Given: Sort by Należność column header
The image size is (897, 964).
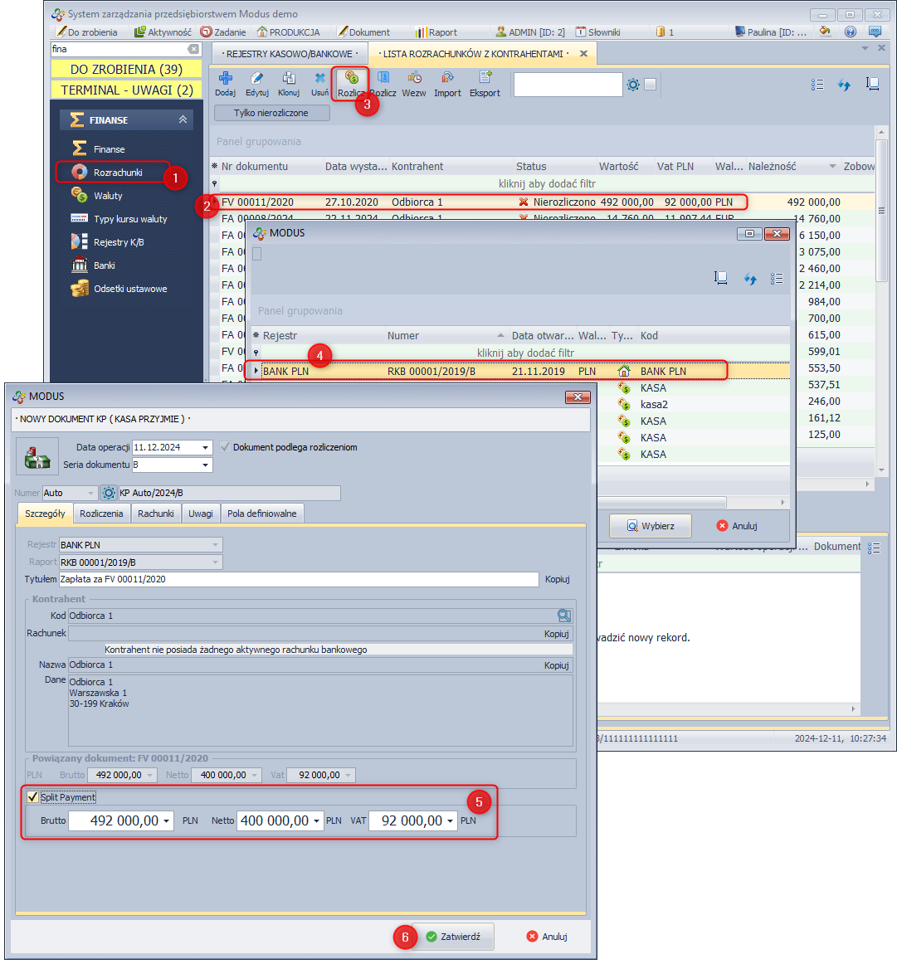Looking at the screenshot, I should pyautogui.click(x=773, y=166).
